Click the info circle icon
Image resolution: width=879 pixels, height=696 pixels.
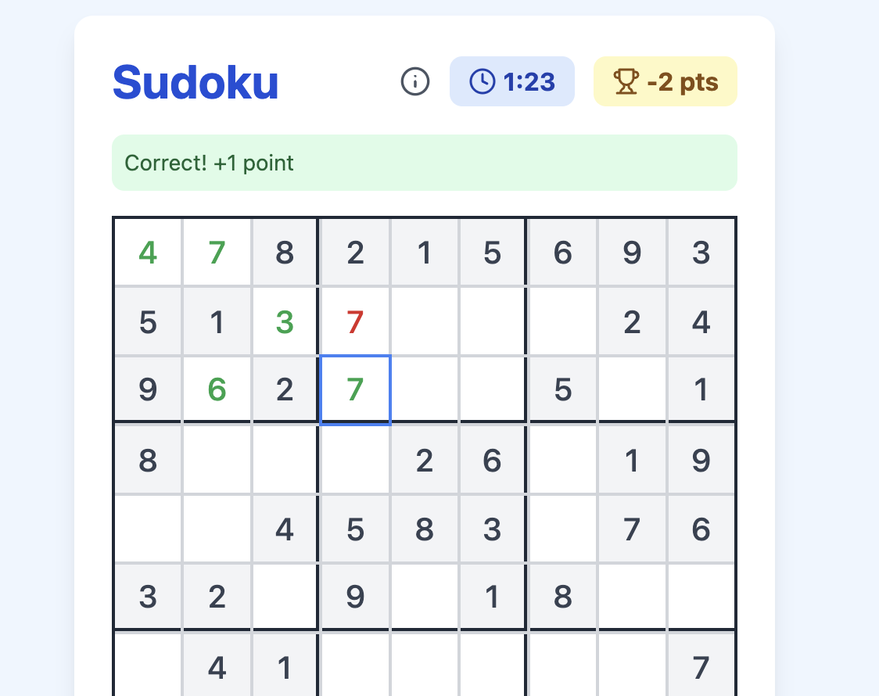pos(415,81)
